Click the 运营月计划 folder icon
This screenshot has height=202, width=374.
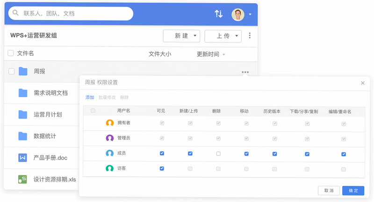click(23, 114)
